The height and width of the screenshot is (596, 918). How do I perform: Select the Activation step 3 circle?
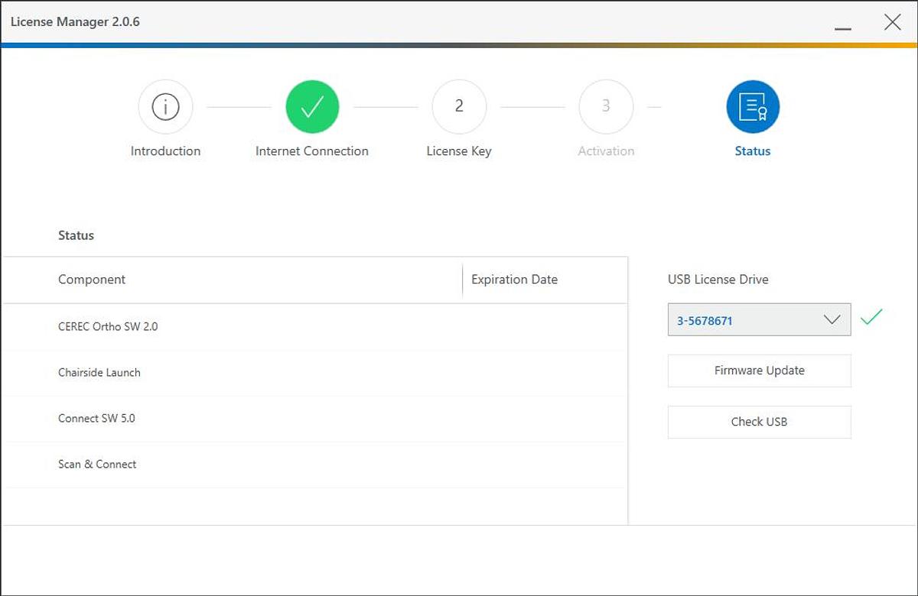pos(606,107)
